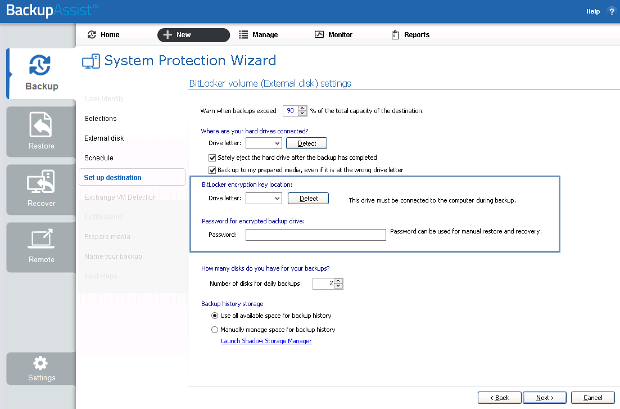Open the Help menu text

click(x=592, y=11)
